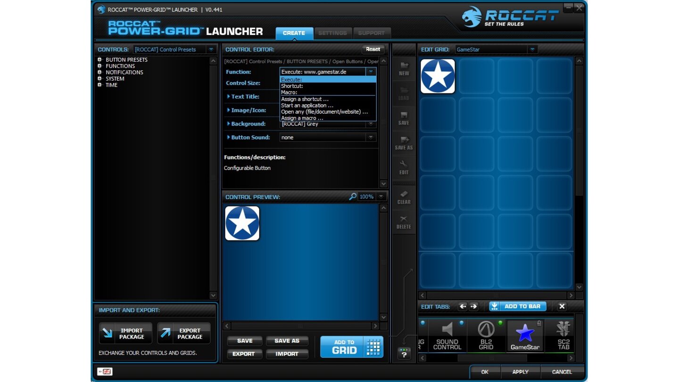679x382 pixels.
Task: Click the Clear eraser icon
Action: 404,197
